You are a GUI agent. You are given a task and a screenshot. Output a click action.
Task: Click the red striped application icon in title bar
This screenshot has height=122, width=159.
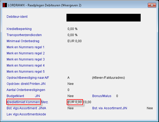coord(5,5)
